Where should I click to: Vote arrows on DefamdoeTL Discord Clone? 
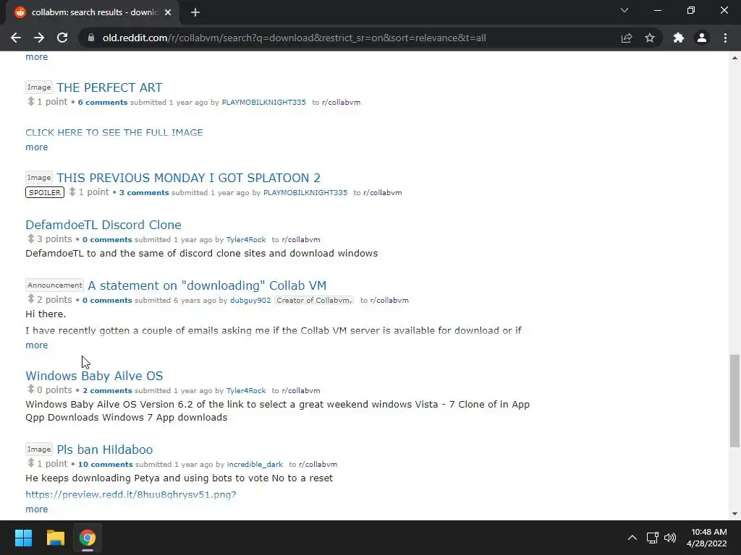tap(30, 238)
